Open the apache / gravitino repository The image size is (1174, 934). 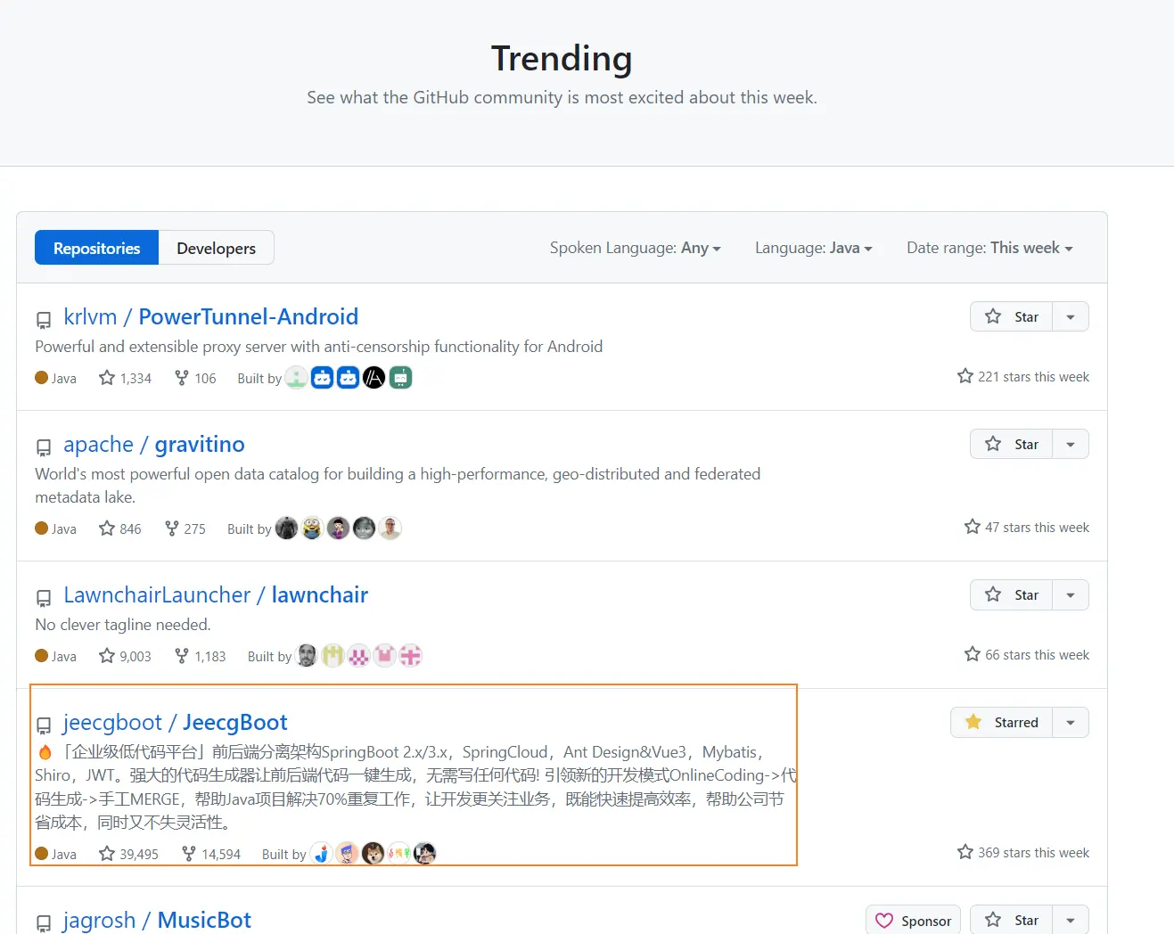153,444
